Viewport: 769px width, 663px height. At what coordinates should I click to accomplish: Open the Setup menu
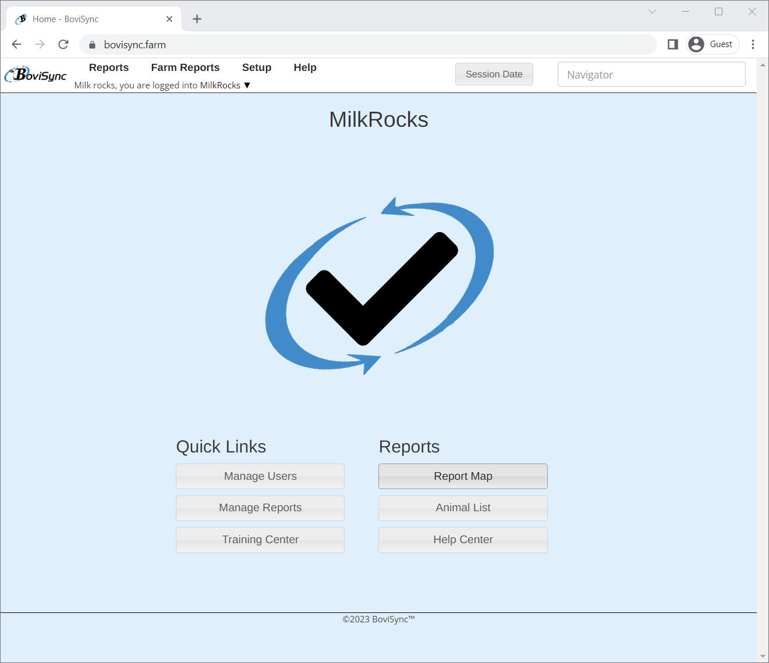click(257, 67)
